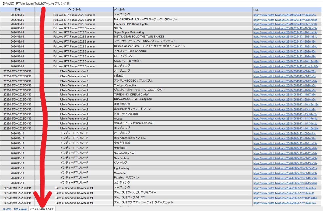Open the Twitch link ending t=5h10m3s
This screenshot has height=211, width=323.
tap(285, 99)
